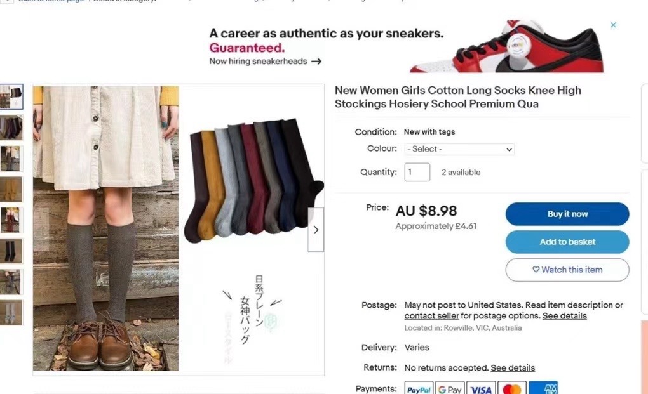
Task: Click the Google Pay payment icon
Action: click(450, 389)
